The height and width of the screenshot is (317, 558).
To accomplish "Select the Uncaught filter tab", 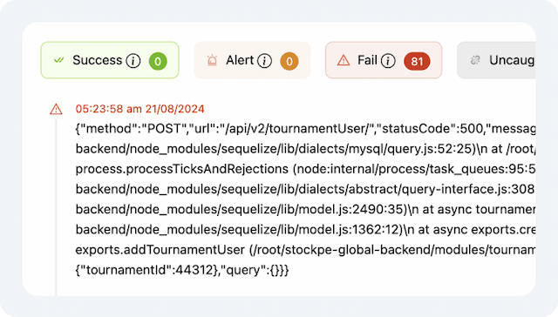I will 496,60.
